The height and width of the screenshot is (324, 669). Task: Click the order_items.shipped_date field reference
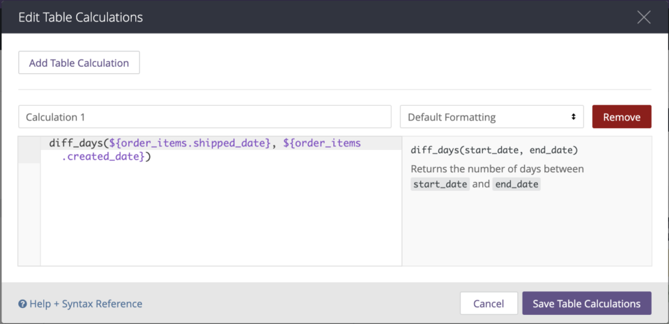pos(190,144)
